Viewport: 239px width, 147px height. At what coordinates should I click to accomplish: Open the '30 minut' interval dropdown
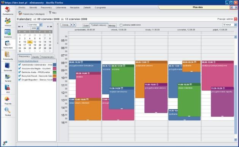[x=236, y=25]
